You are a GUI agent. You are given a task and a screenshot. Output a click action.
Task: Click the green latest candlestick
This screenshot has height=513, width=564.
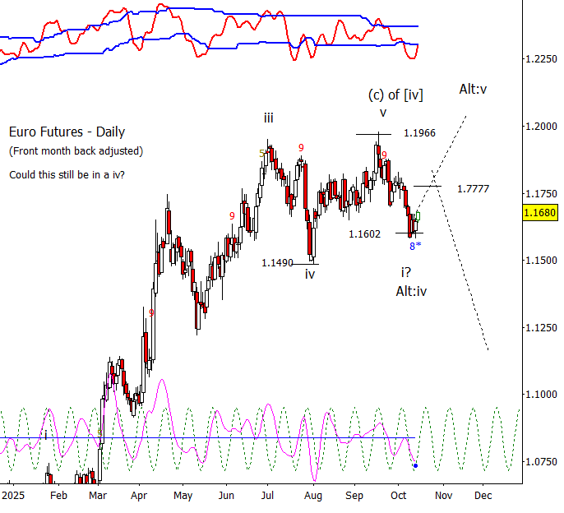coord(418,216)
